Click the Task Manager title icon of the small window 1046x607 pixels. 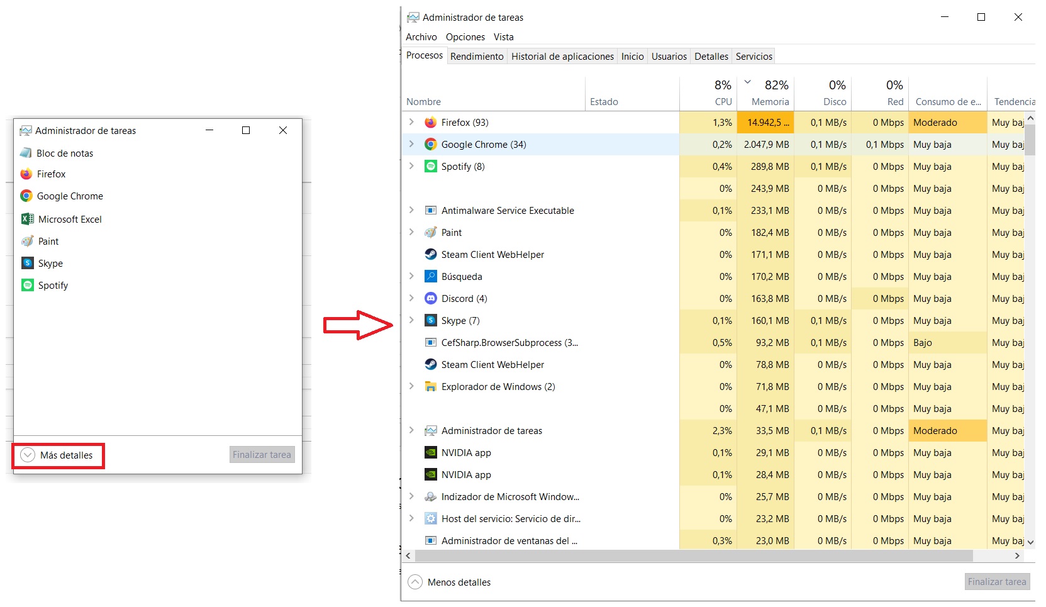pyautogui.click(x=26, y=131)
